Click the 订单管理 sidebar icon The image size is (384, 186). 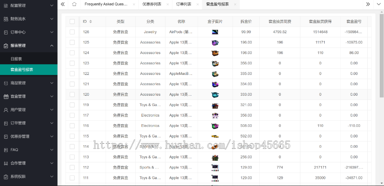tap(6, 123)
